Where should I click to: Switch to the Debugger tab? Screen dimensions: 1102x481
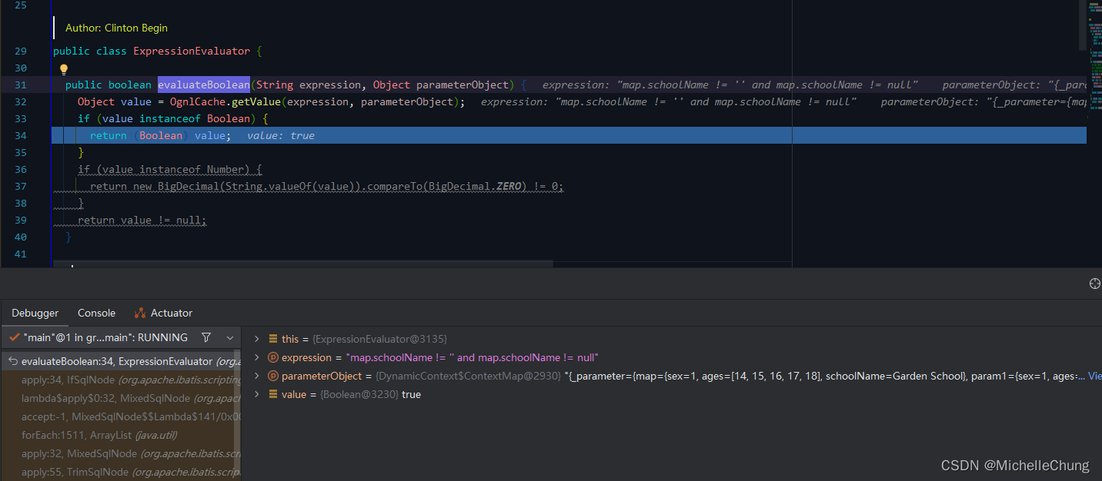pos(35,313)
